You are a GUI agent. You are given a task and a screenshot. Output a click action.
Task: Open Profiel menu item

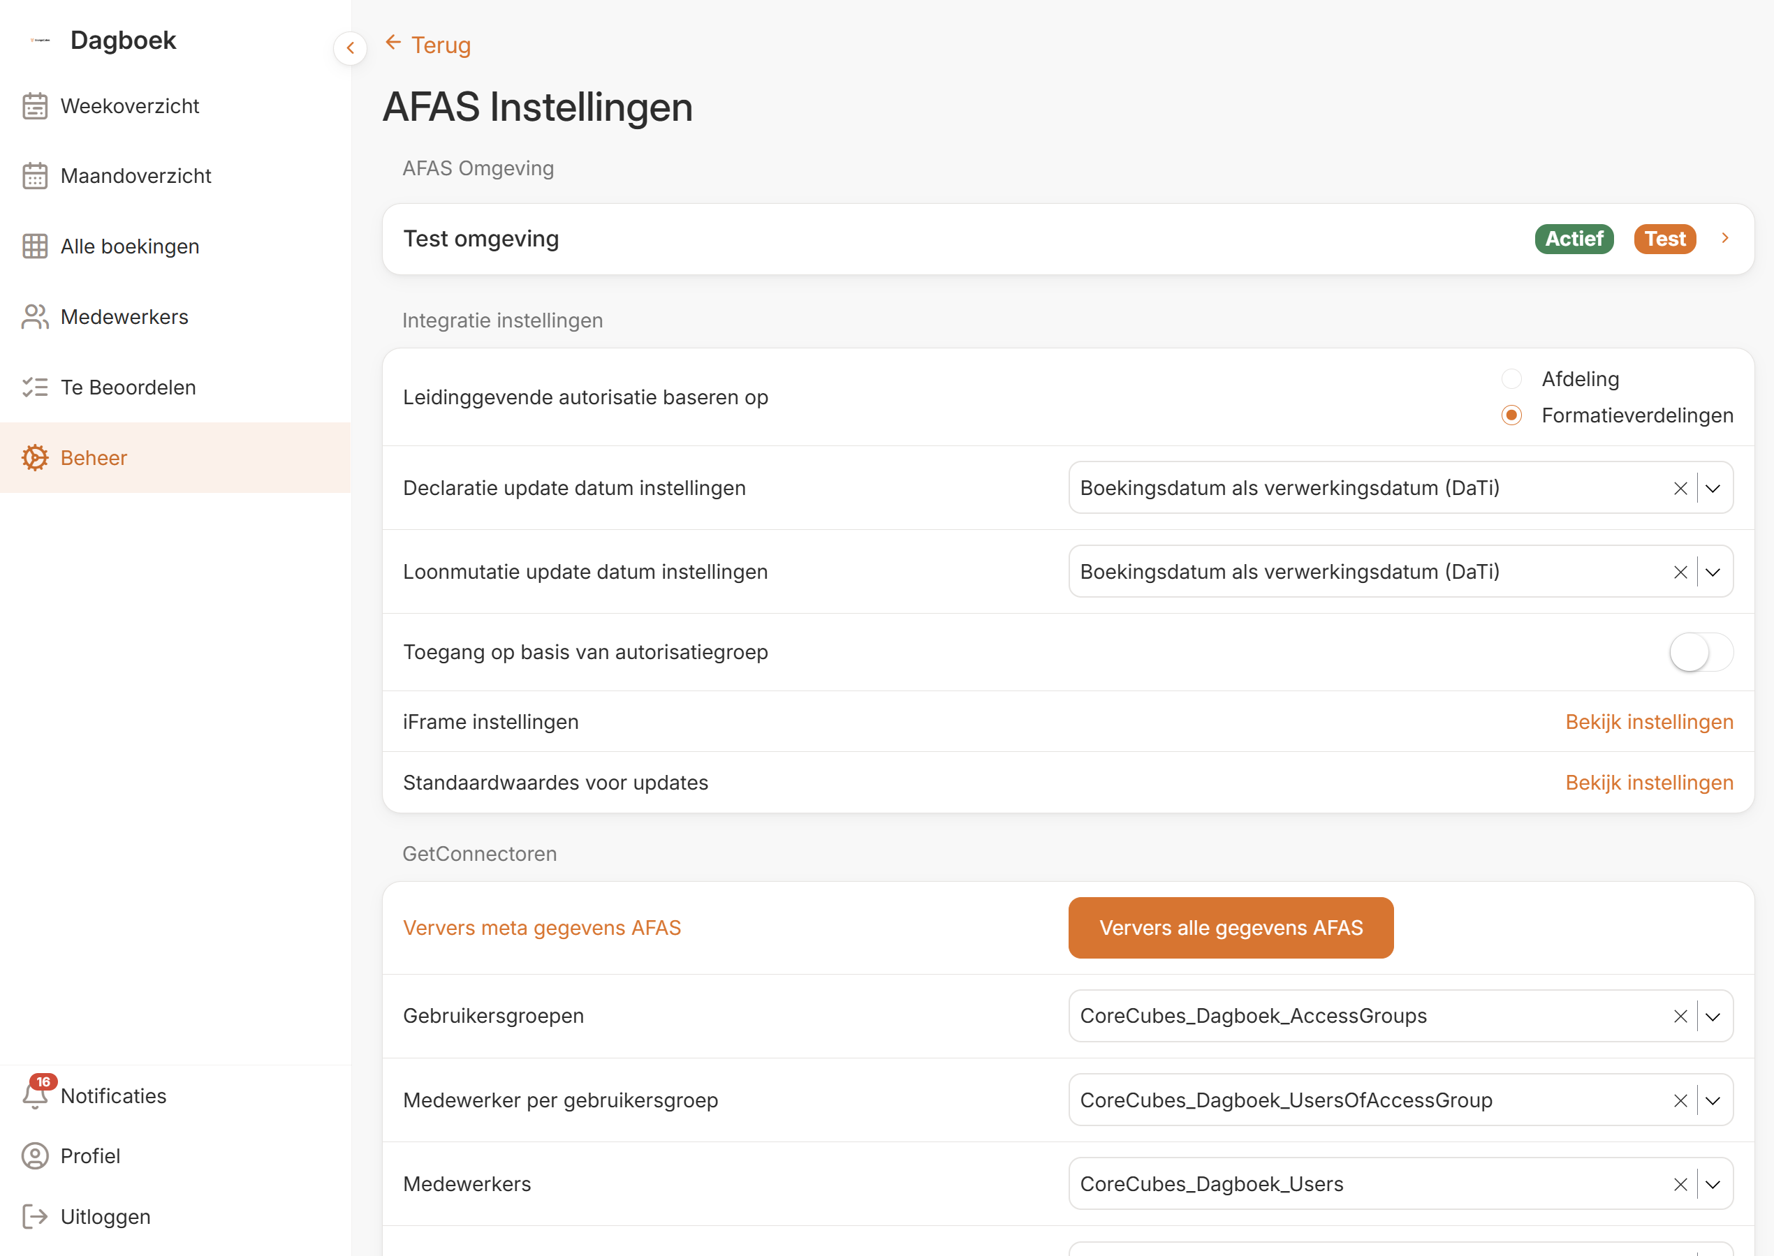(175, 1156)
